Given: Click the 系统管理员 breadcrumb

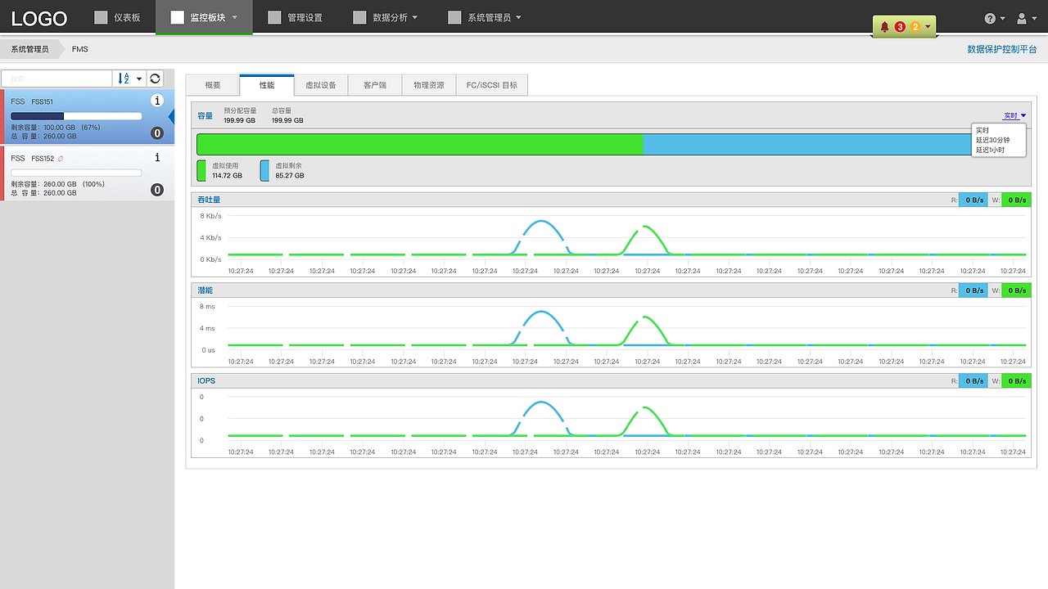Looking at the screenshot, I should click(29, 49).
